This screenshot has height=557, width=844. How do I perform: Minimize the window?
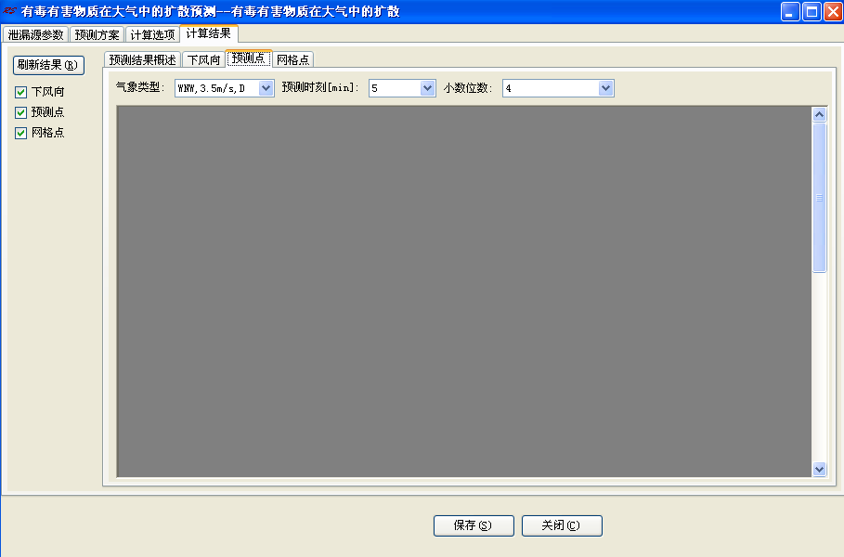point(790,12)
